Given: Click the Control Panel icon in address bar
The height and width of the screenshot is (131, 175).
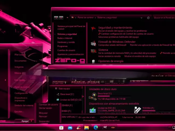Looking at the screenshot, I should click(x=73, y=17).
